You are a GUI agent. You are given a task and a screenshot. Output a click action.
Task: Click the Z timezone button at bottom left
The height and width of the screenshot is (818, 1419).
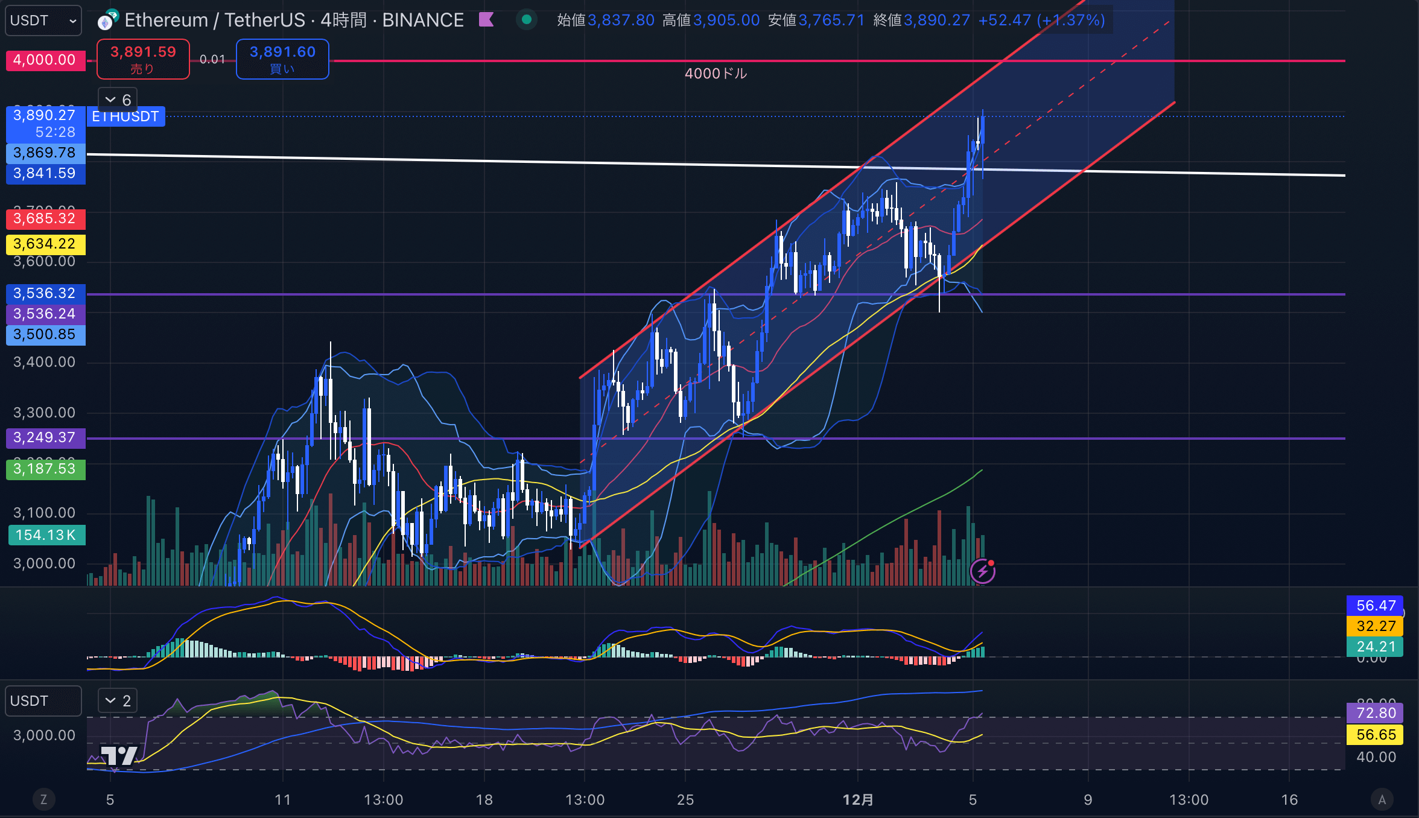click(43, 800)
